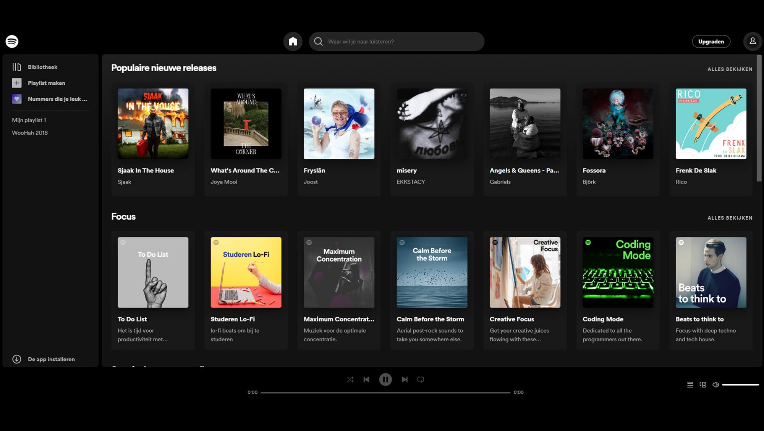Screen dimensions: 764x431
Task: Click the song progress bar
Action: [385, 392]
